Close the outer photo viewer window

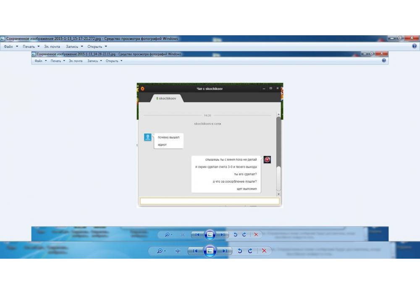pos(412,38)
